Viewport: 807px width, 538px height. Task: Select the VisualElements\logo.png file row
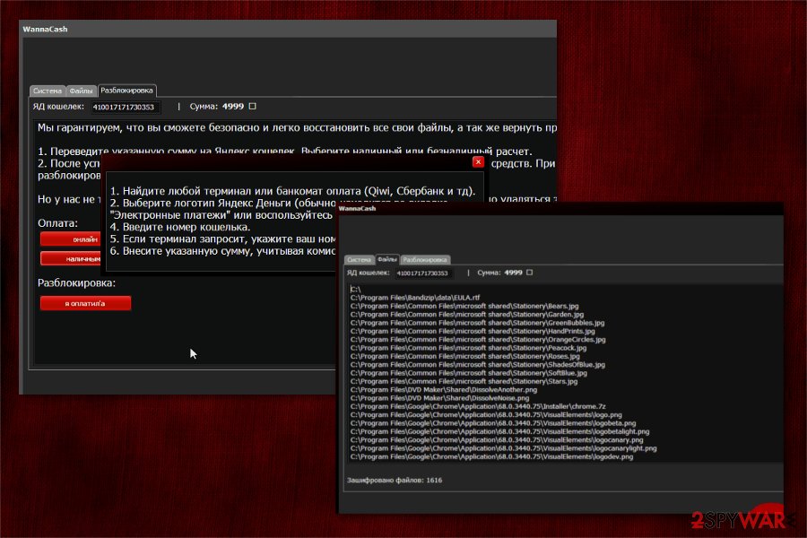[x=486, y=414]
